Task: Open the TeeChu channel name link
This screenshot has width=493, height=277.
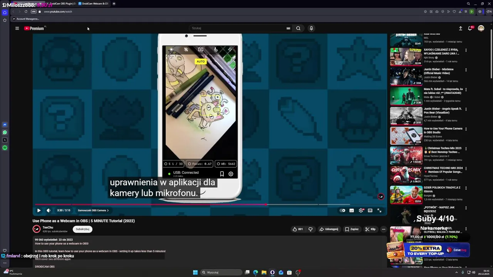Action: tap(48, 227)
